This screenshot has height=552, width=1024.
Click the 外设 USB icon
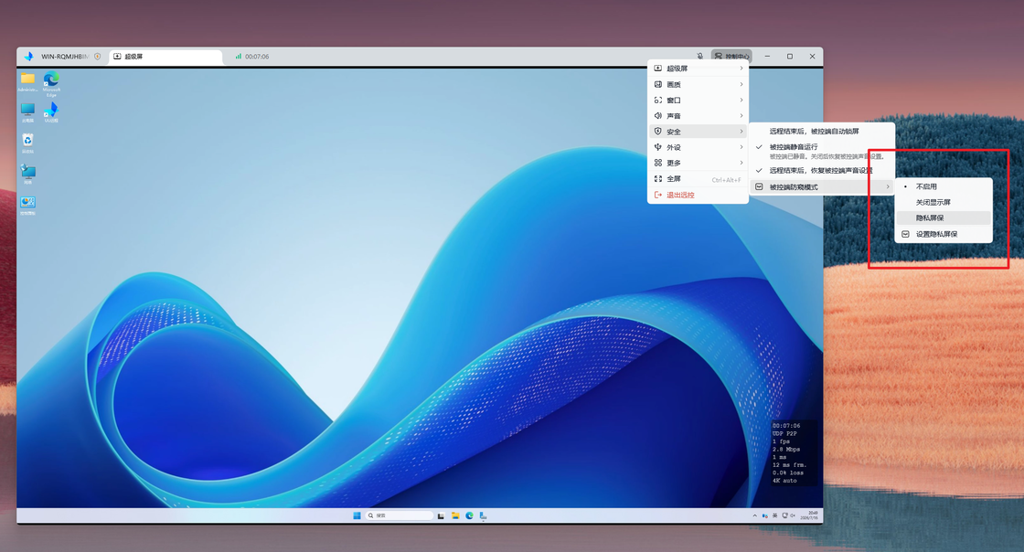(x=658, y=147)
